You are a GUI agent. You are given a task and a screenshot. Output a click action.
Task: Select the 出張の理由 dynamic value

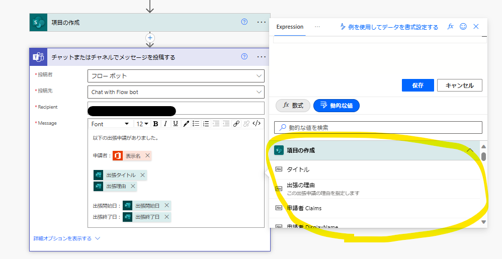click(374, 189)
